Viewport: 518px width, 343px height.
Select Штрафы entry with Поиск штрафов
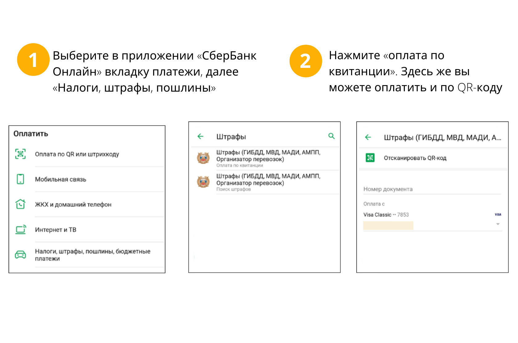pyautogui.click(x=265, y=182)
